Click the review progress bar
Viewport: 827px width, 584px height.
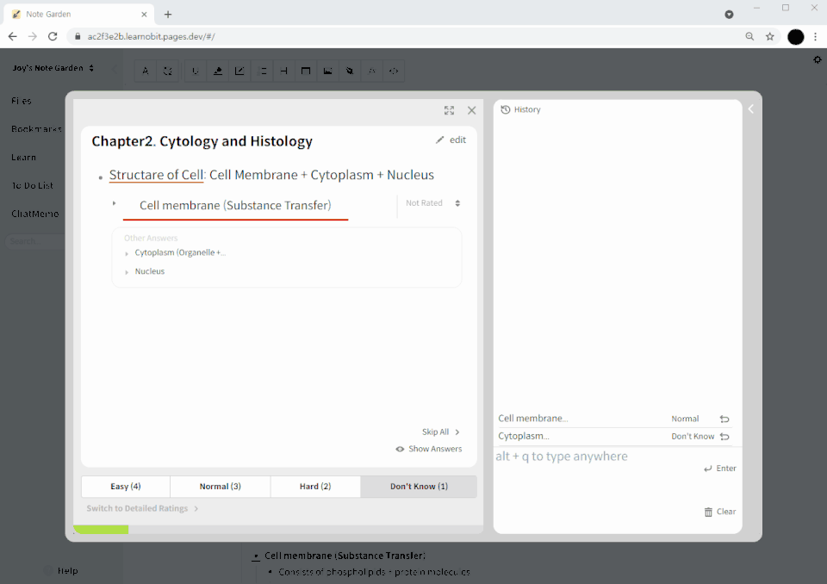278,529
